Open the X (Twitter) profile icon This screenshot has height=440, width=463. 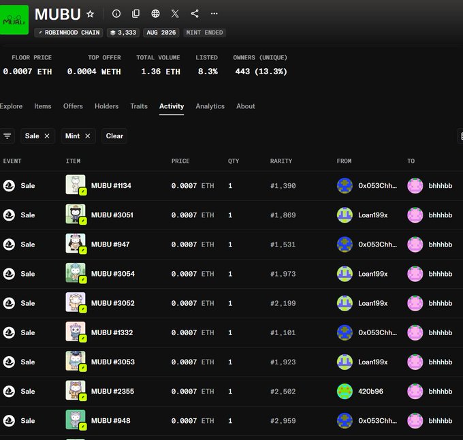tap(175, 14)
